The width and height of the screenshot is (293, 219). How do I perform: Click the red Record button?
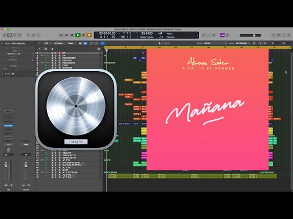click(84, 35)
